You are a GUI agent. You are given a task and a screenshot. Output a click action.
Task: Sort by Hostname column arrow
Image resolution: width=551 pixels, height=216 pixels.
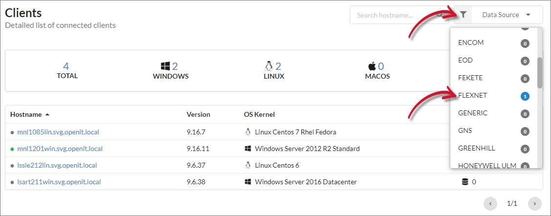(x=47, y=114)
